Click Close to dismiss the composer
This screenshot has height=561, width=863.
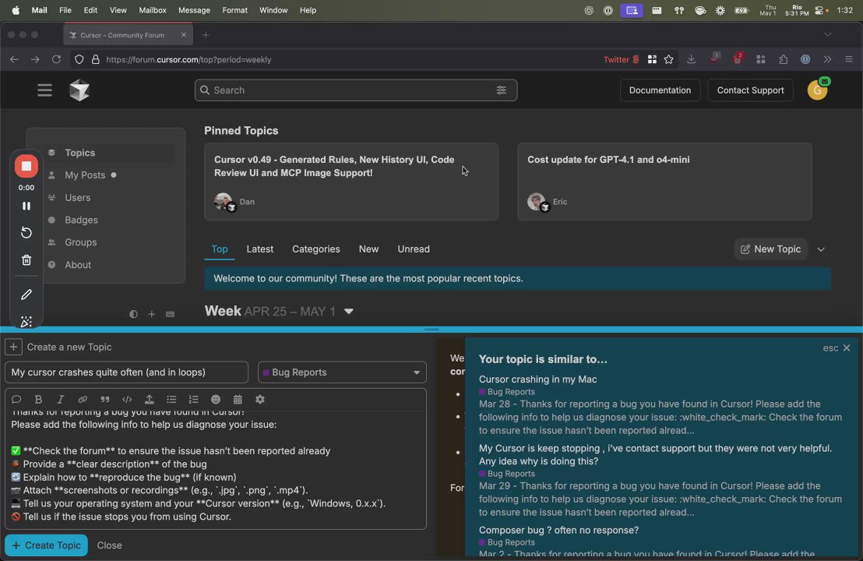(110, 545)
